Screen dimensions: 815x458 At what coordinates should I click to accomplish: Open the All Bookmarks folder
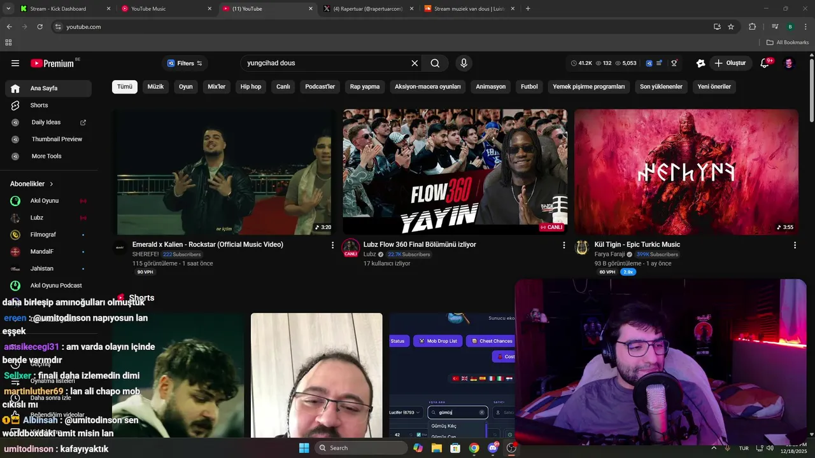(788, 43)
